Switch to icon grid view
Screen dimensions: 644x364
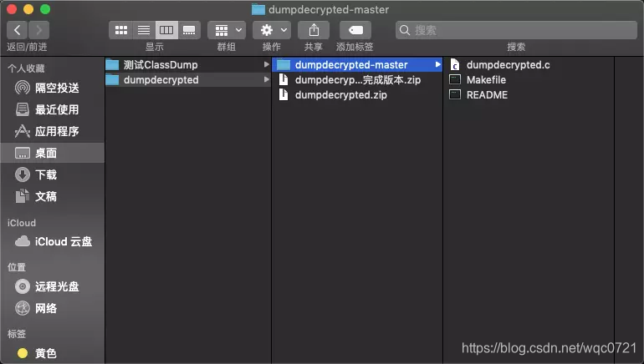(120, 30)
